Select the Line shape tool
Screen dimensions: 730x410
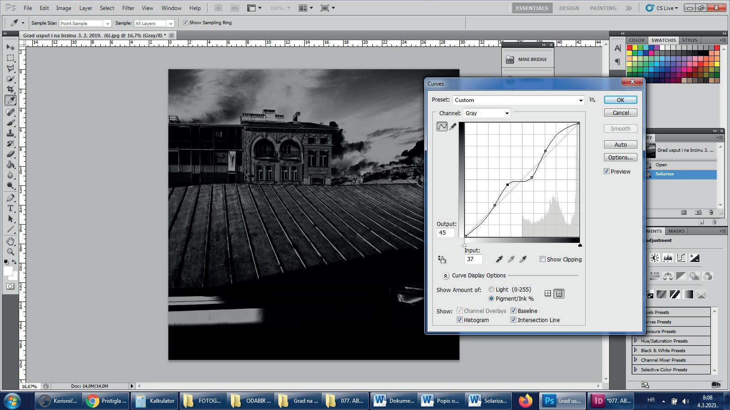(x=10, y=229)
